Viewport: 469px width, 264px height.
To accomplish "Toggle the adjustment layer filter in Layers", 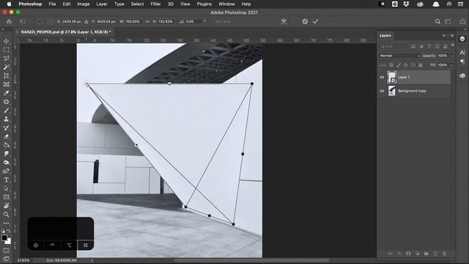I will point(421,46).
